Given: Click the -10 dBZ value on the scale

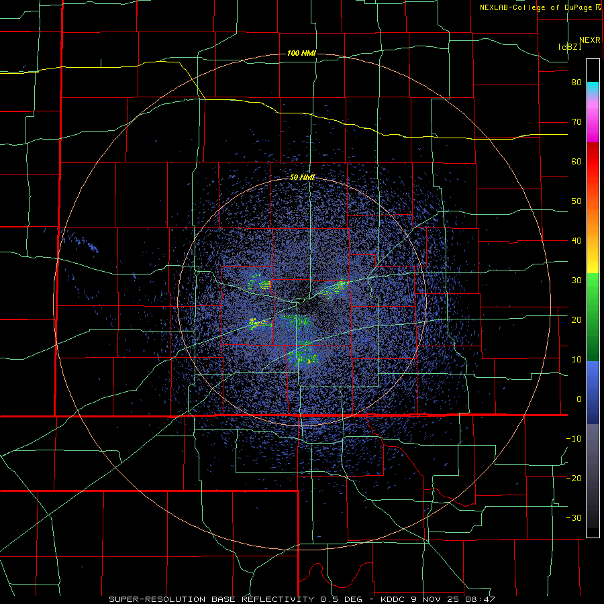Looking at the screenshot, I should pyautogui.click(x=574, y=439).
